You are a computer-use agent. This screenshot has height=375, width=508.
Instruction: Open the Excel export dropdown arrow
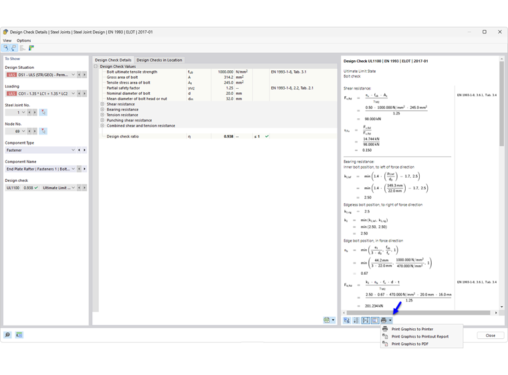pos(333,320)
